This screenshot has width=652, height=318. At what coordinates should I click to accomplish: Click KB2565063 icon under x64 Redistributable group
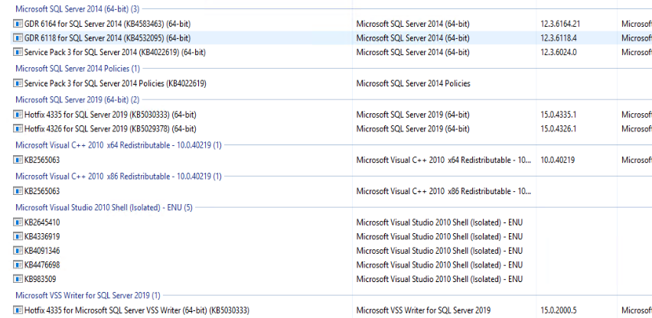pos(18,160)
